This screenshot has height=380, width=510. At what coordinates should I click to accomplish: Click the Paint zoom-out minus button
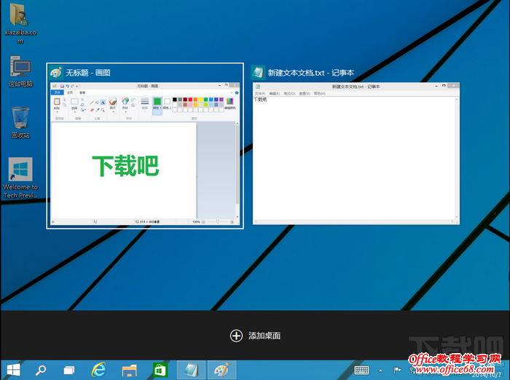203,222
